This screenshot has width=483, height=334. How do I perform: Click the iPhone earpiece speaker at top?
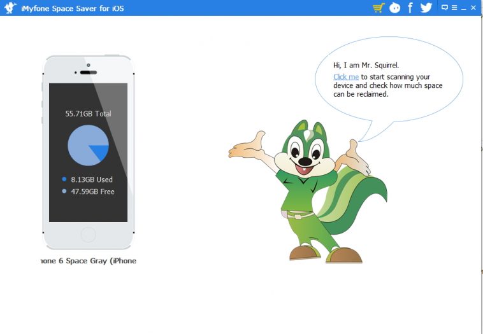(88, 72)
